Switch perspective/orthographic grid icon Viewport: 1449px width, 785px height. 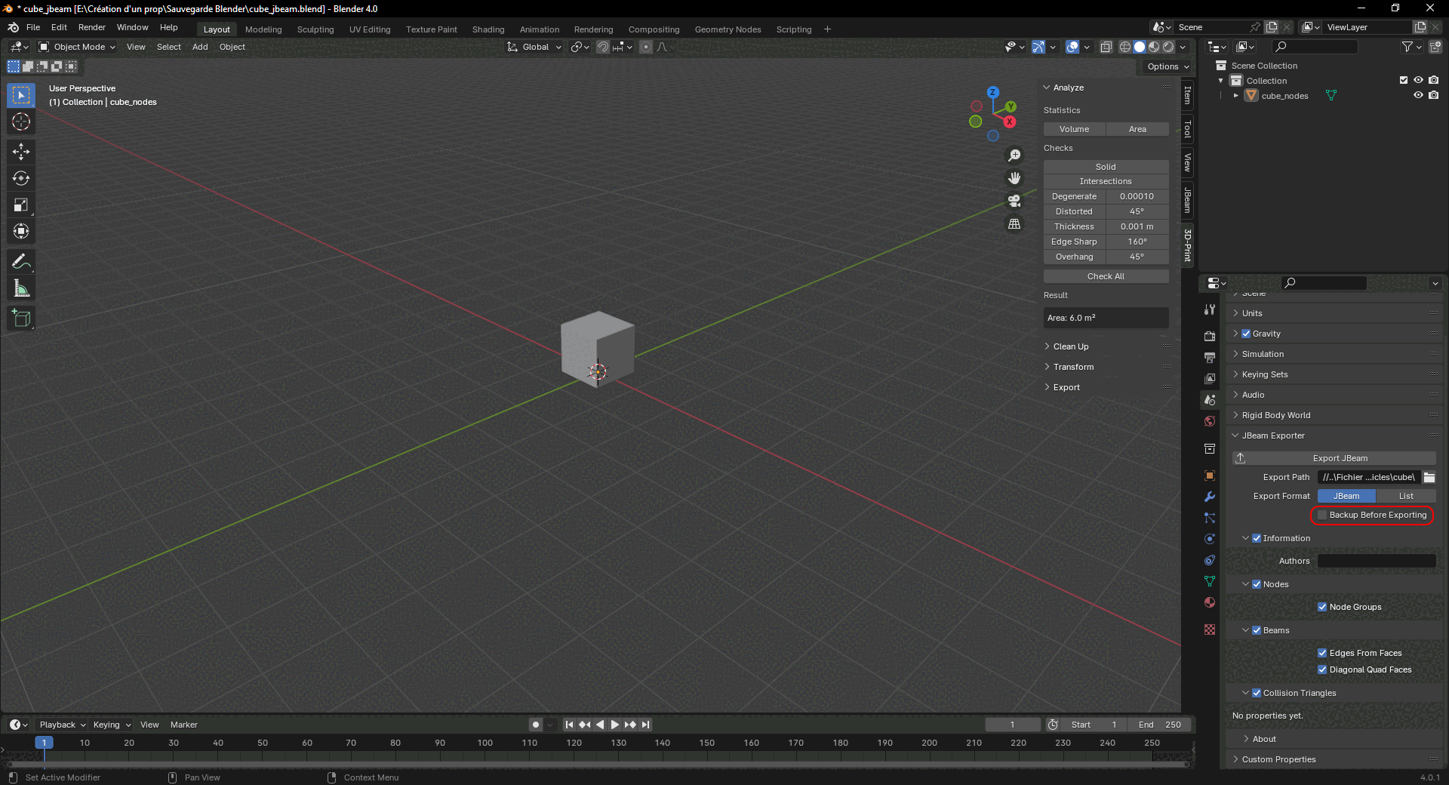point(1014,224)
